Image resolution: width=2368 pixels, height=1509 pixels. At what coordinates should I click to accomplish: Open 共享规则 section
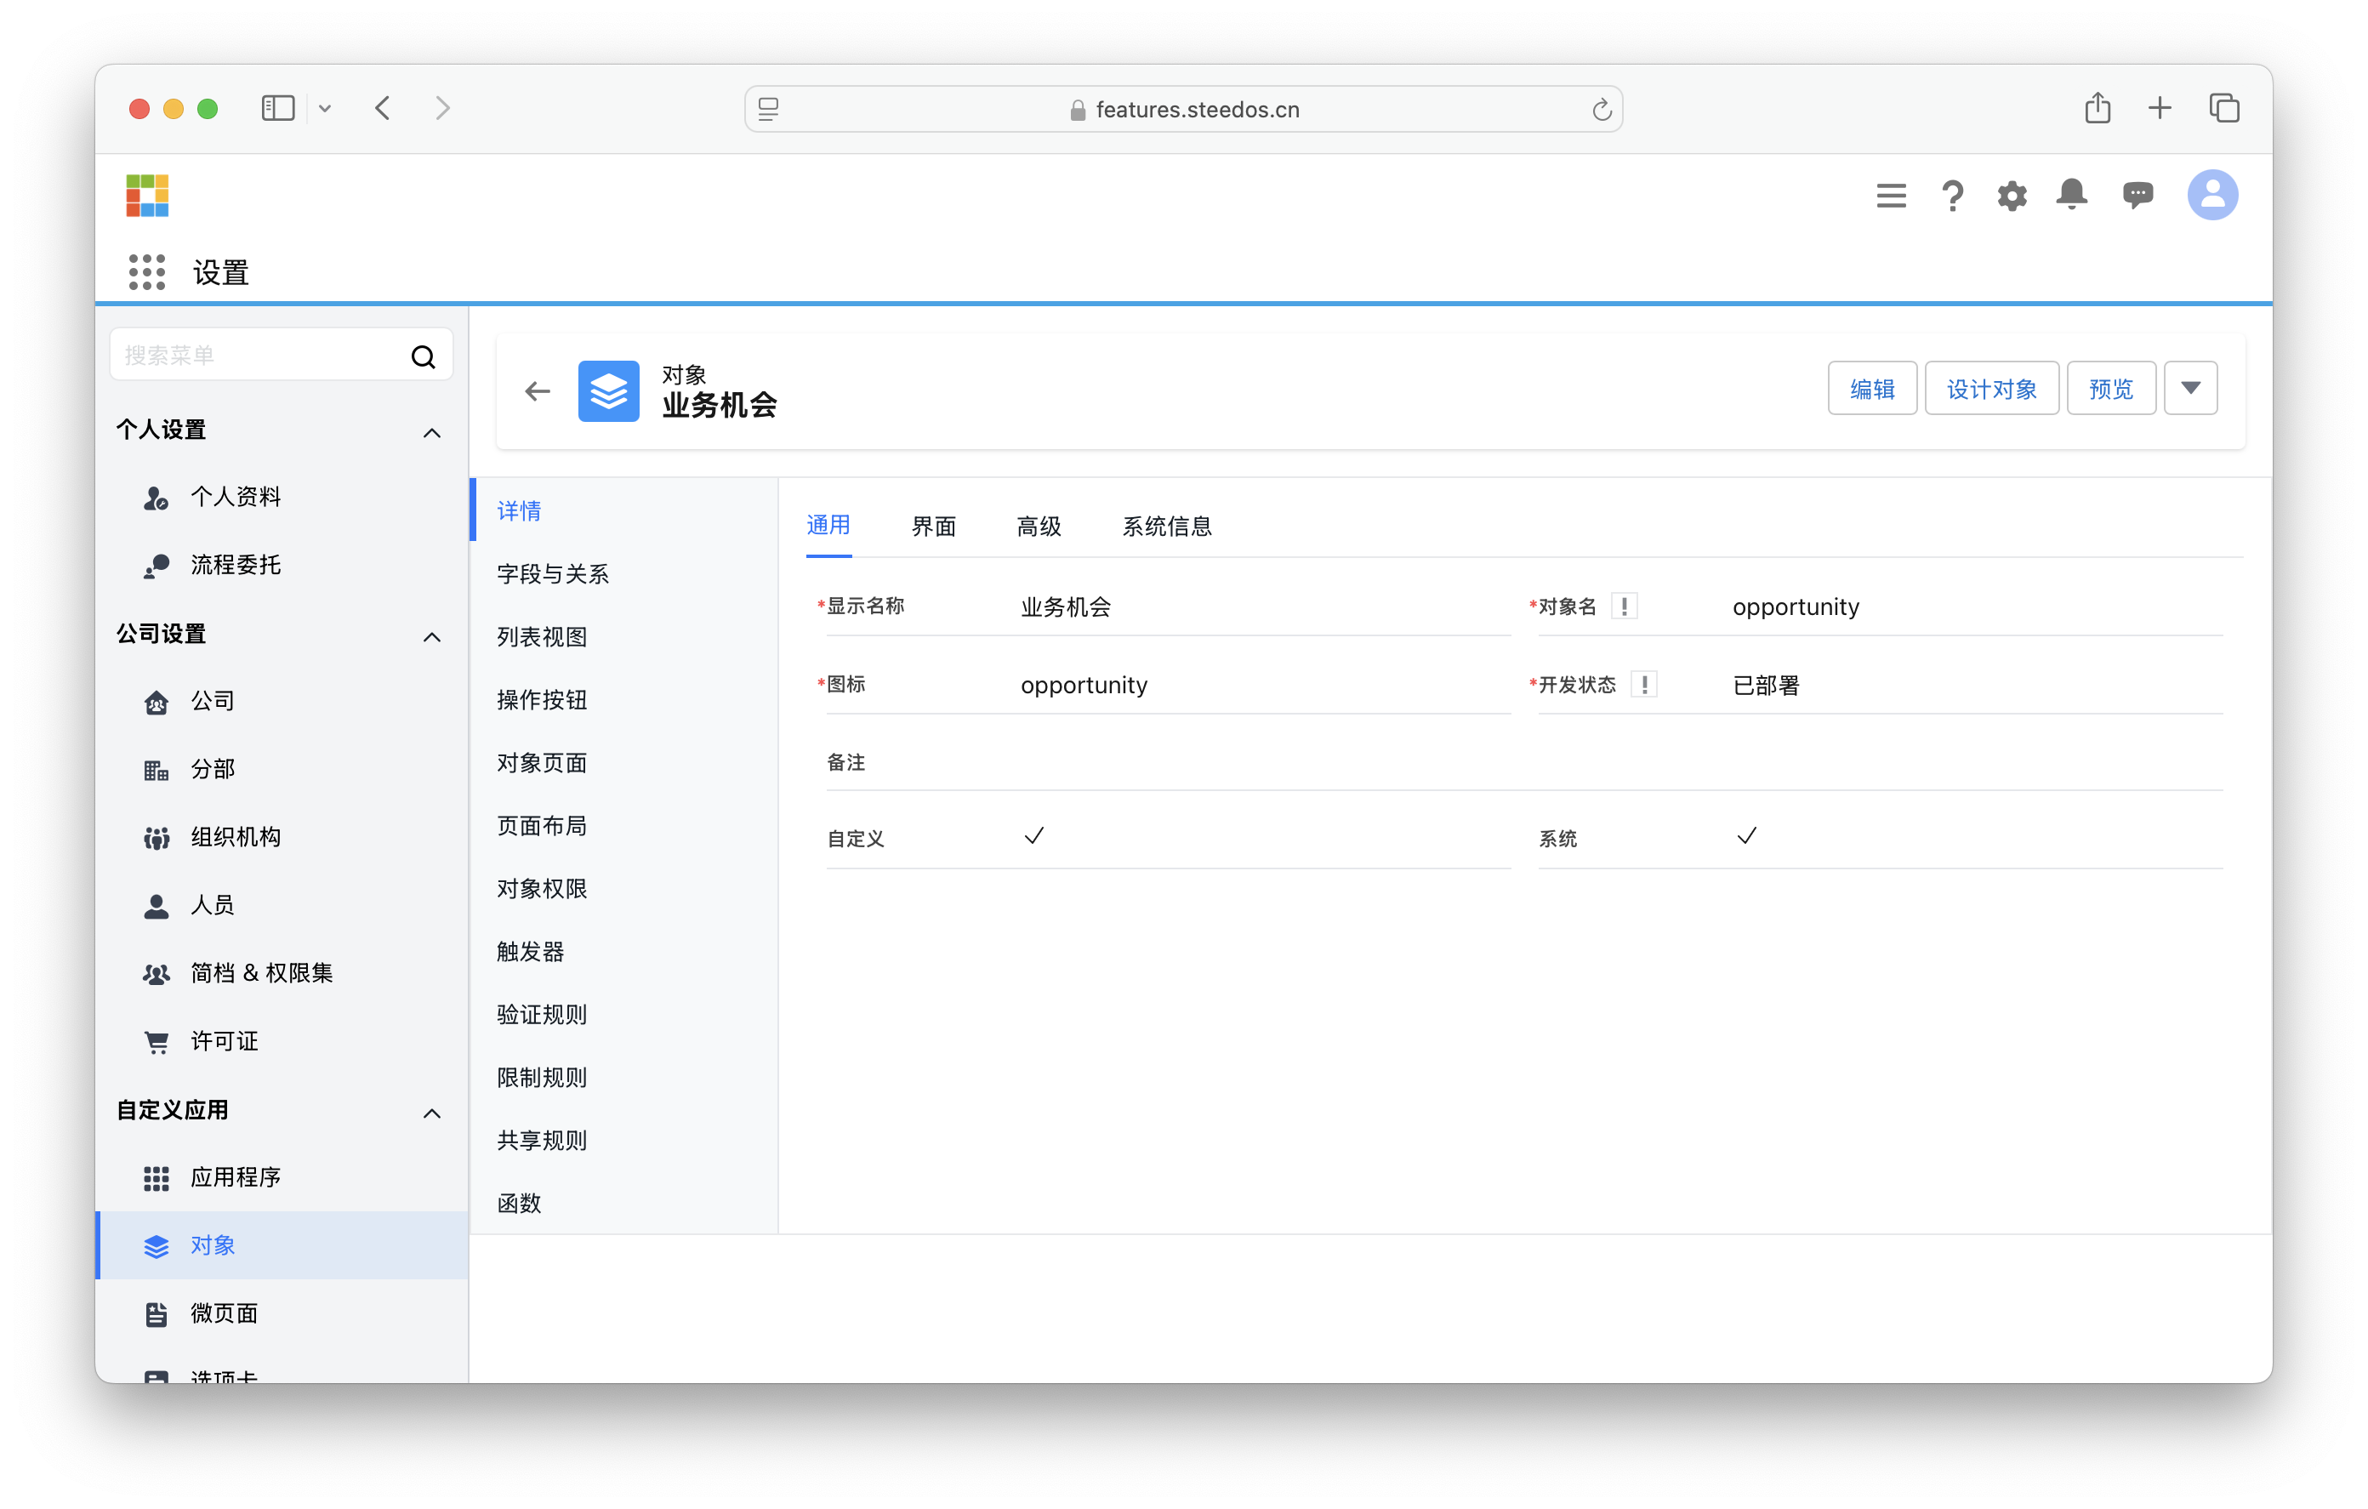pos(624,1139)
